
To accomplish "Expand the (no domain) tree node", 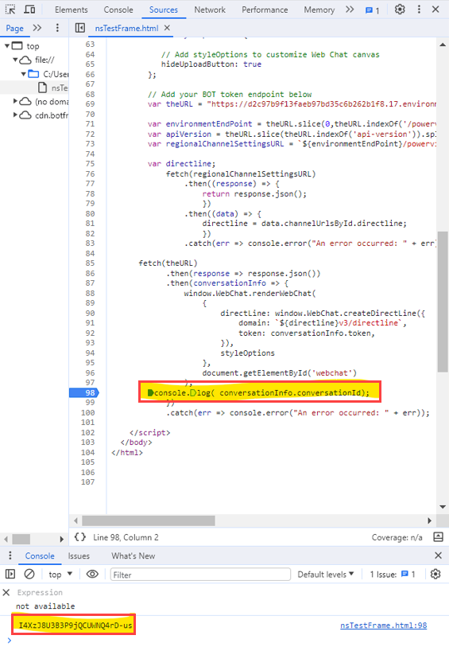I will click(15, 101).
